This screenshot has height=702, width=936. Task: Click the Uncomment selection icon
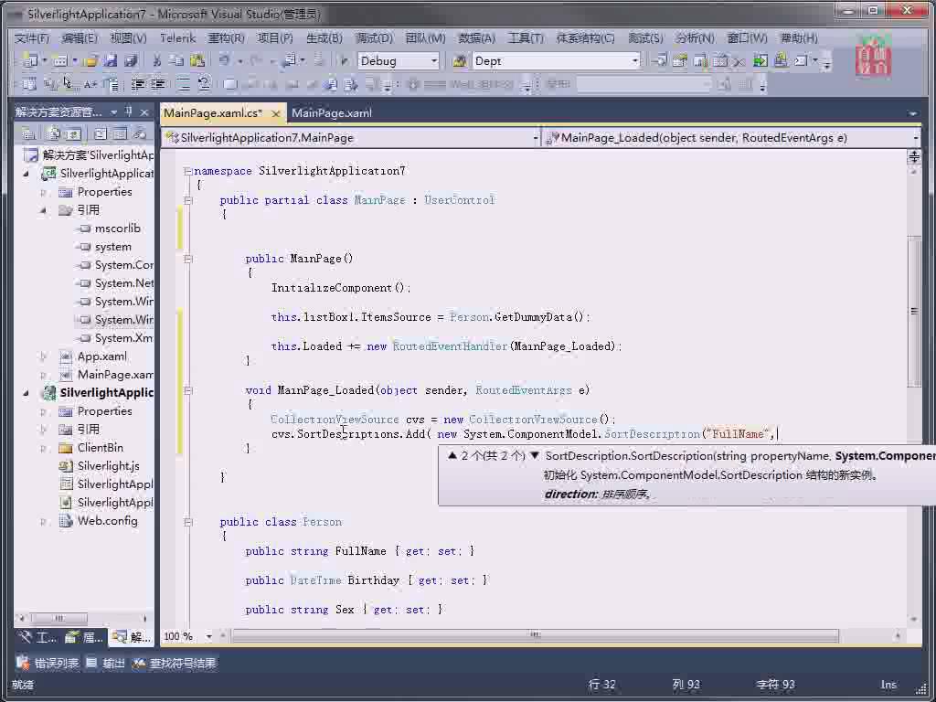coord(204,84)
